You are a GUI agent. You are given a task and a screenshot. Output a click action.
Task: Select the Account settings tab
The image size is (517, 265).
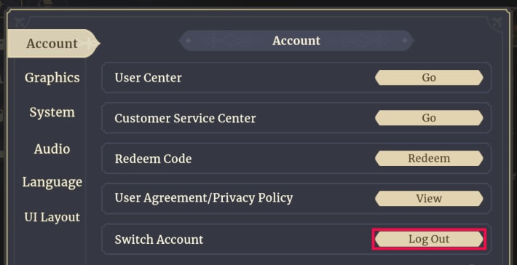click(52, 44)
